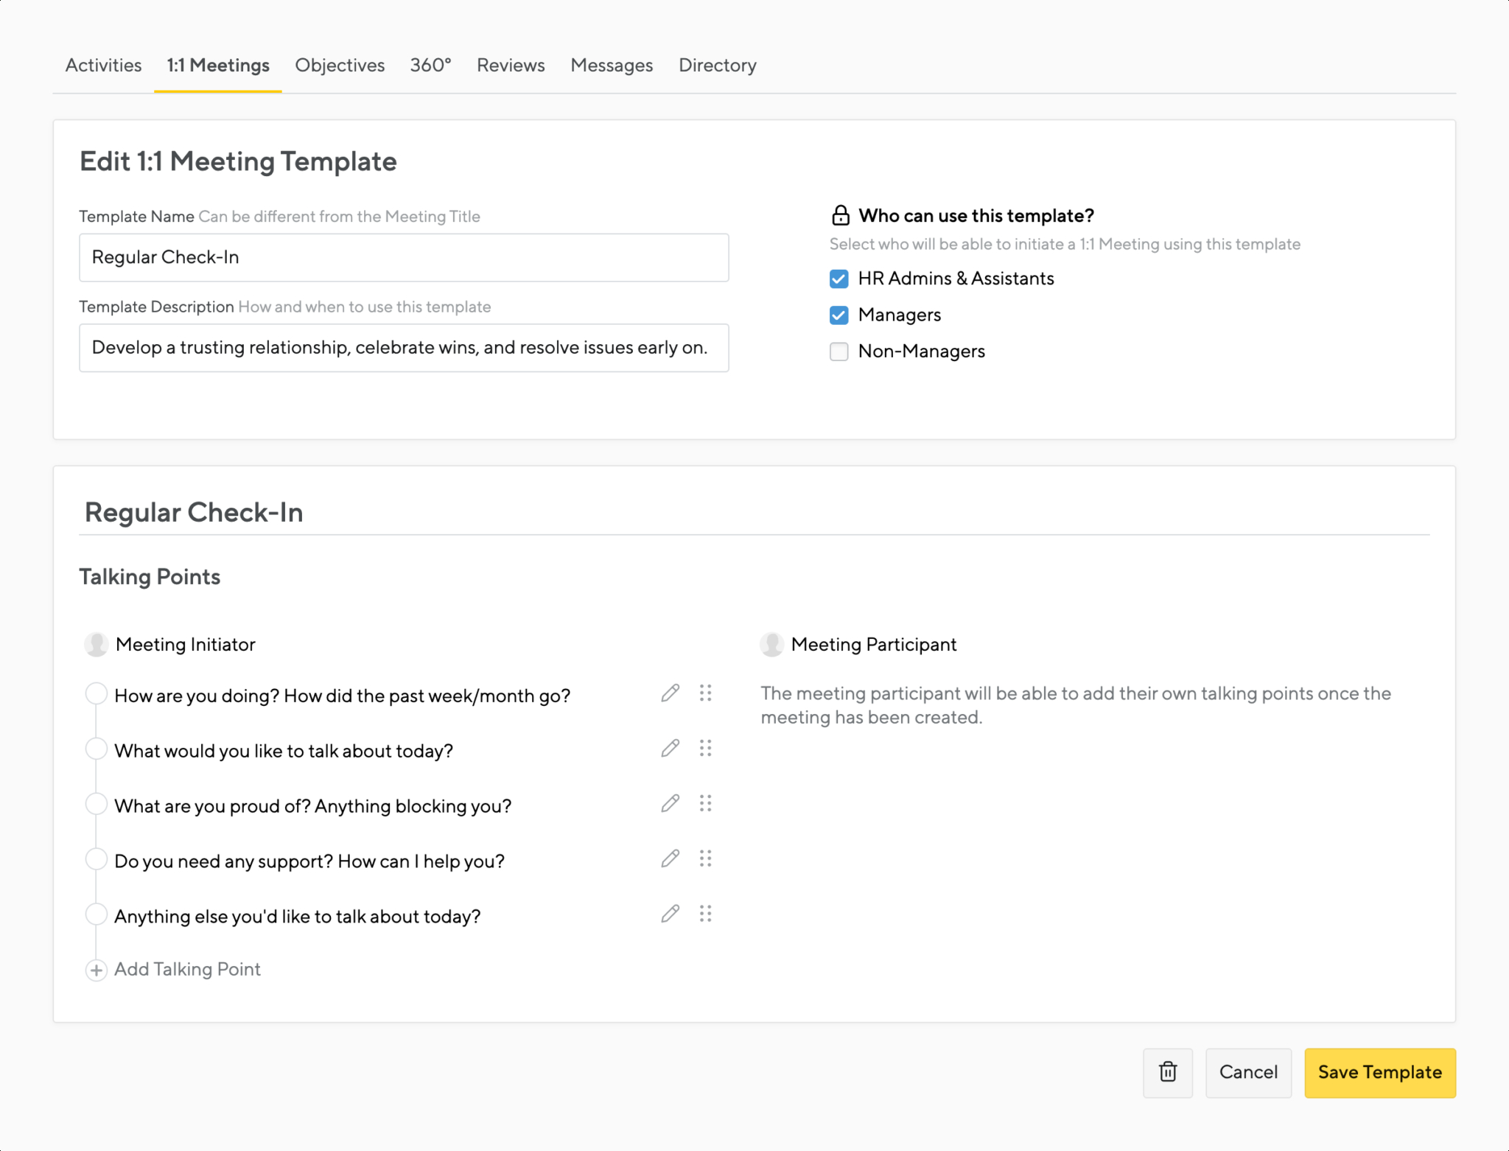The height and width of the screenshot is (1151, 1509).
Task: Grab reorder handle for 'How are you doing?'
Action: coord(705,693)
